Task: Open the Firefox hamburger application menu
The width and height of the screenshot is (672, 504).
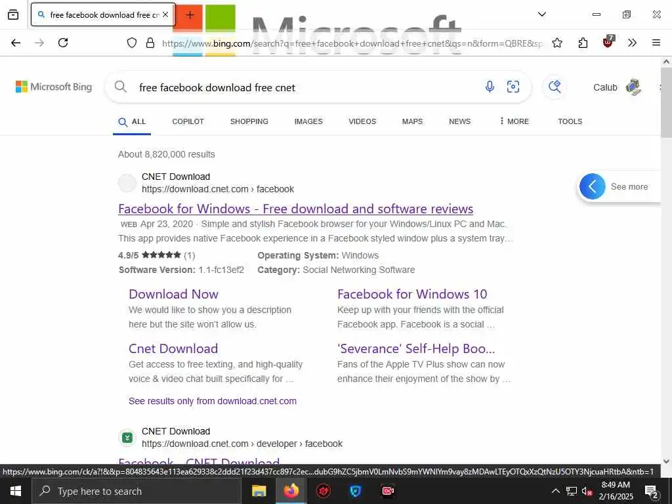Action: (656, 43)
